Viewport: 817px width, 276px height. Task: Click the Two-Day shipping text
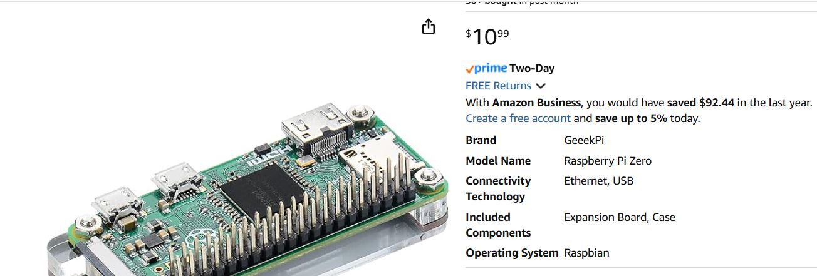point(532,68)
